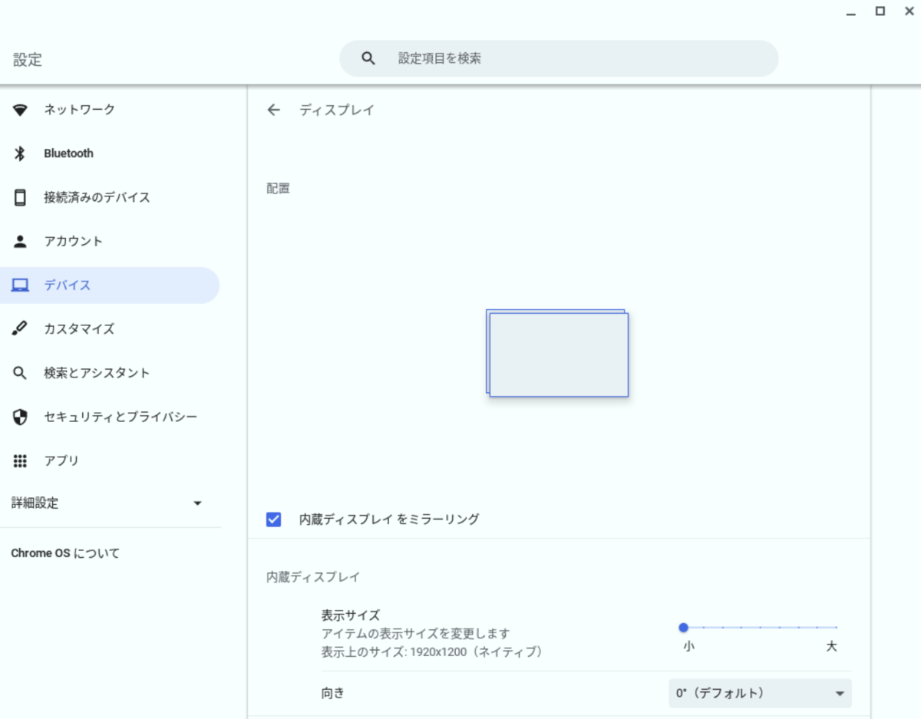
Task: Click the Bluetooth icon in the sidebar
Action: [x=20, y=153]
